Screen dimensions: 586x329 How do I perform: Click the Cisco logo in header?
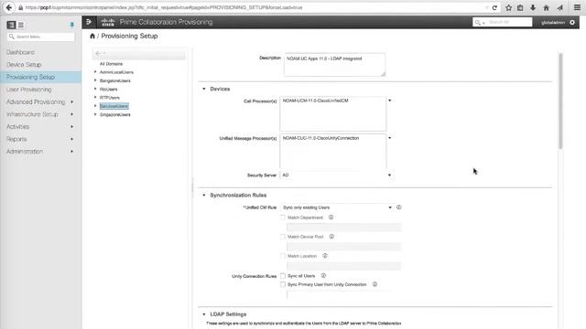coord(108,22)
